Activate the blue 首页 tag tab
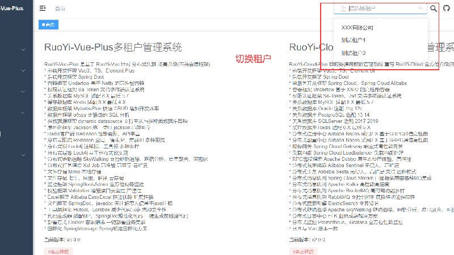454x255 pixels. point(48,24)
